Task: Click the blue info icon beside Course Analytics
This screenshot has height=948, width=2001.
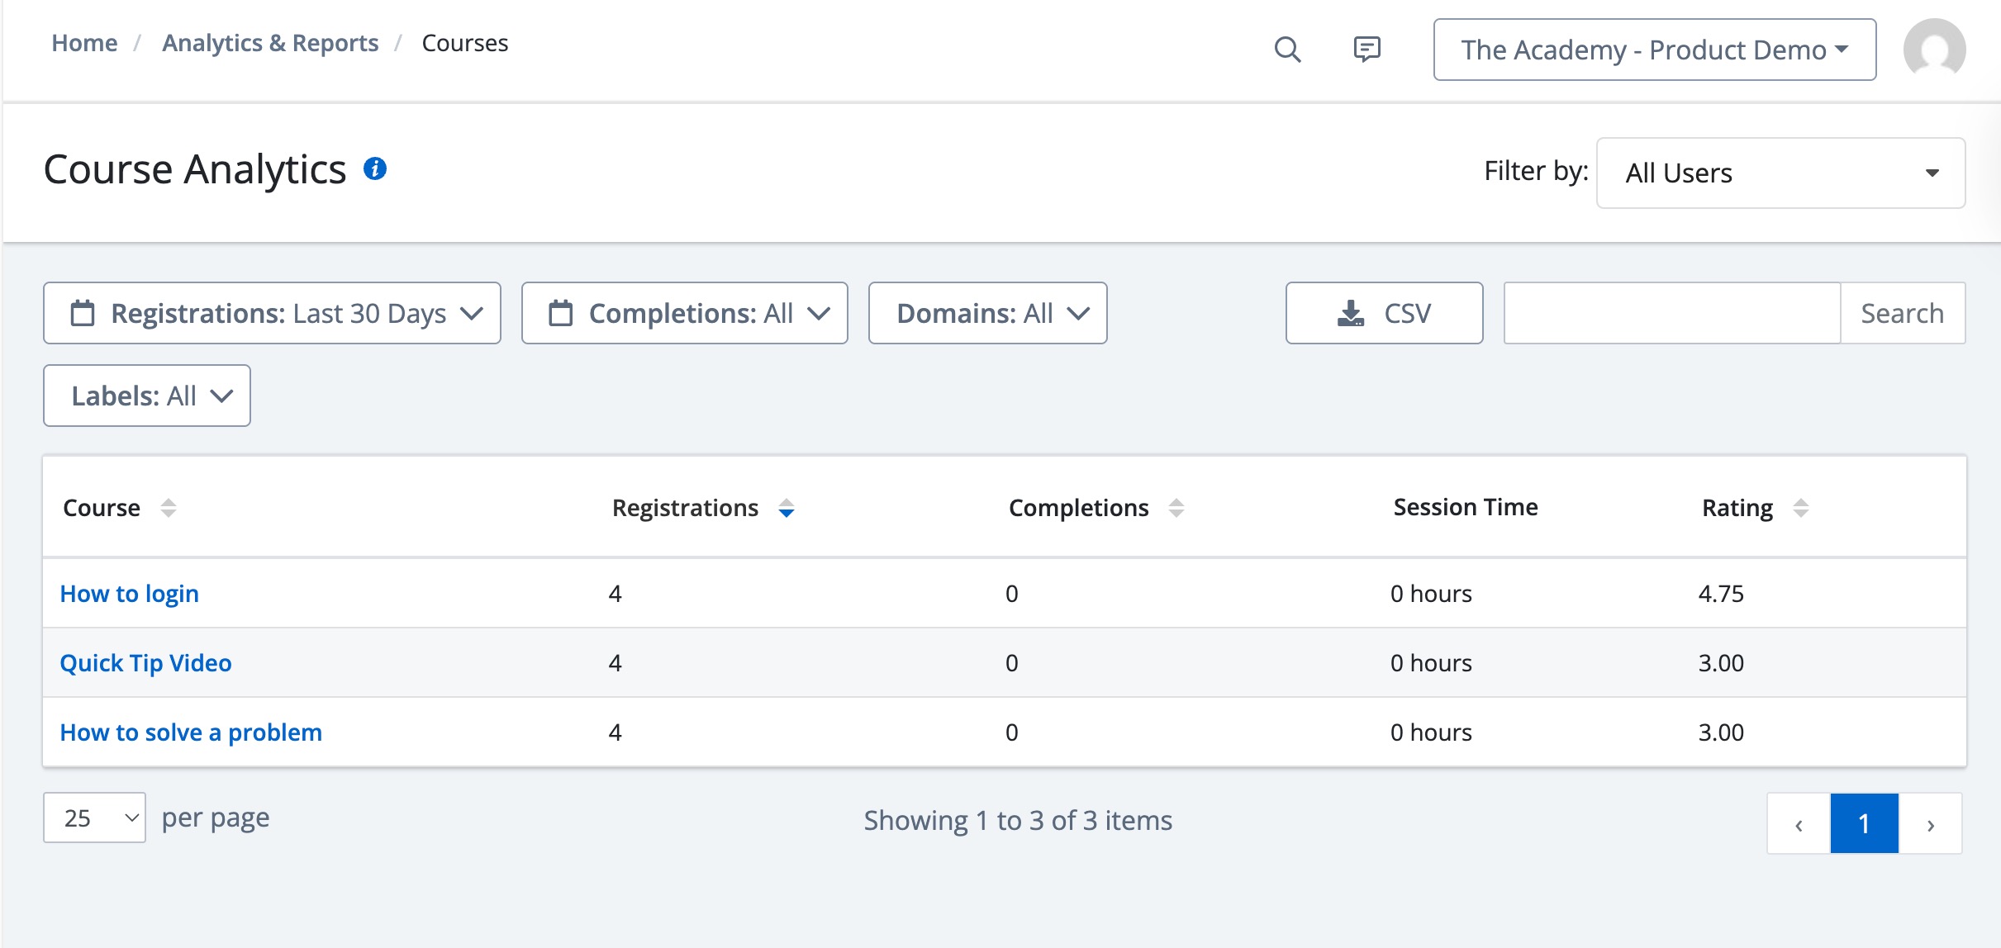Action: tap(375, 169)
